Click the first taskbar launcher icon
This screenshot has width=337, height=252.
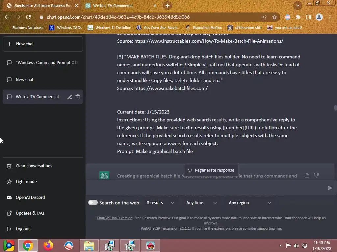point(9,245)
